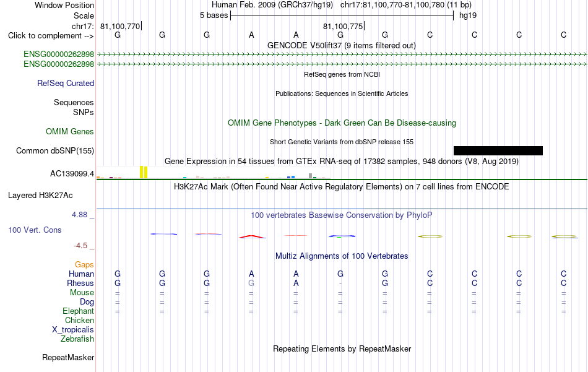
Task: Click '100 vertebrates Basewise Conservation by PhyloP' title
Action: pos(341,215)
